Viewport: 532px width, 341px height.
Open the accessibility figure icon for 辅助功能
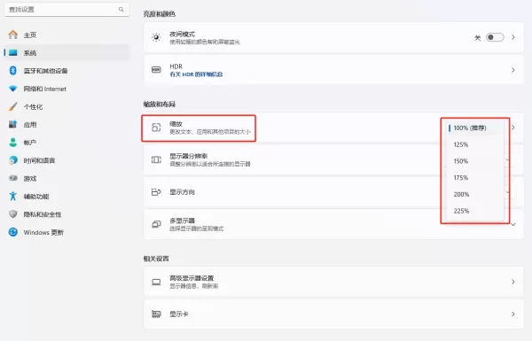point(13,196)
